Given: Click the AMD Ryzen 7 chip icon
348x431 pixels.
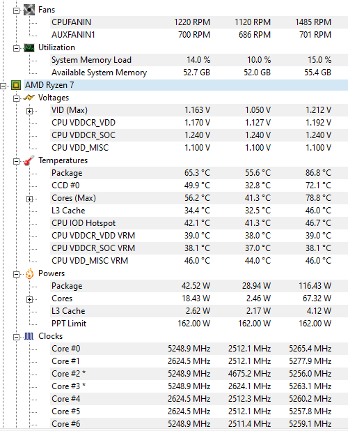Looking at the screenshot, I should (x=16, y=85).
